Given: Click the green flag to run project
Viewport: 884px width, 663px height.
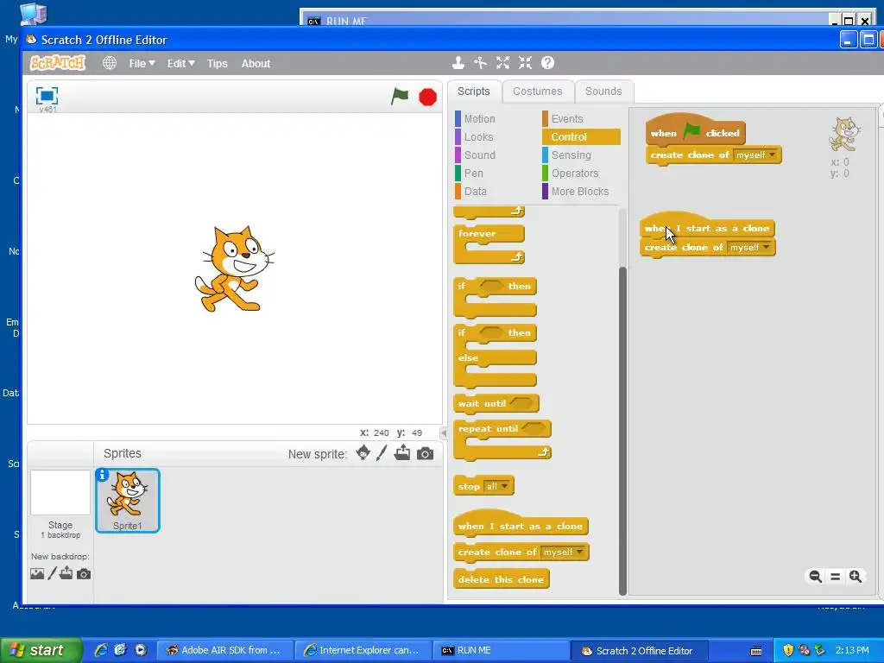Looking at the screenshot, I should (400, 97).
